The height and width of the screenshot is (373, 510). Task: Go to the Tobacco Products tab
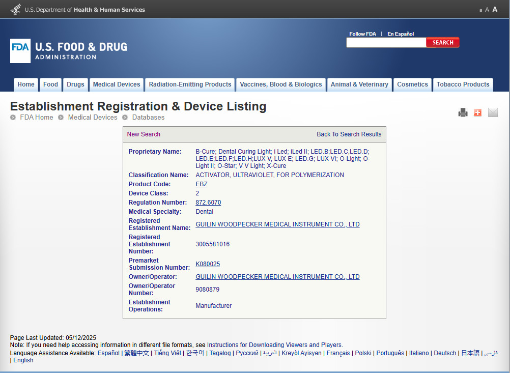pyautogui.click(x=463, y=84)
